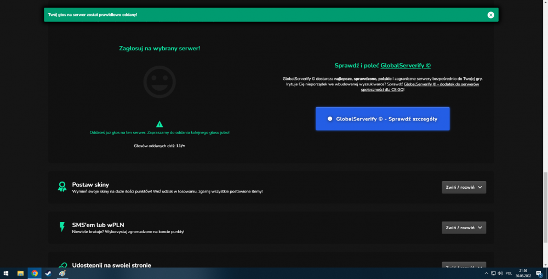Click the Postaw skiny award ribbon icon
This screenshot has width=548, height=279.
point(62,187)
